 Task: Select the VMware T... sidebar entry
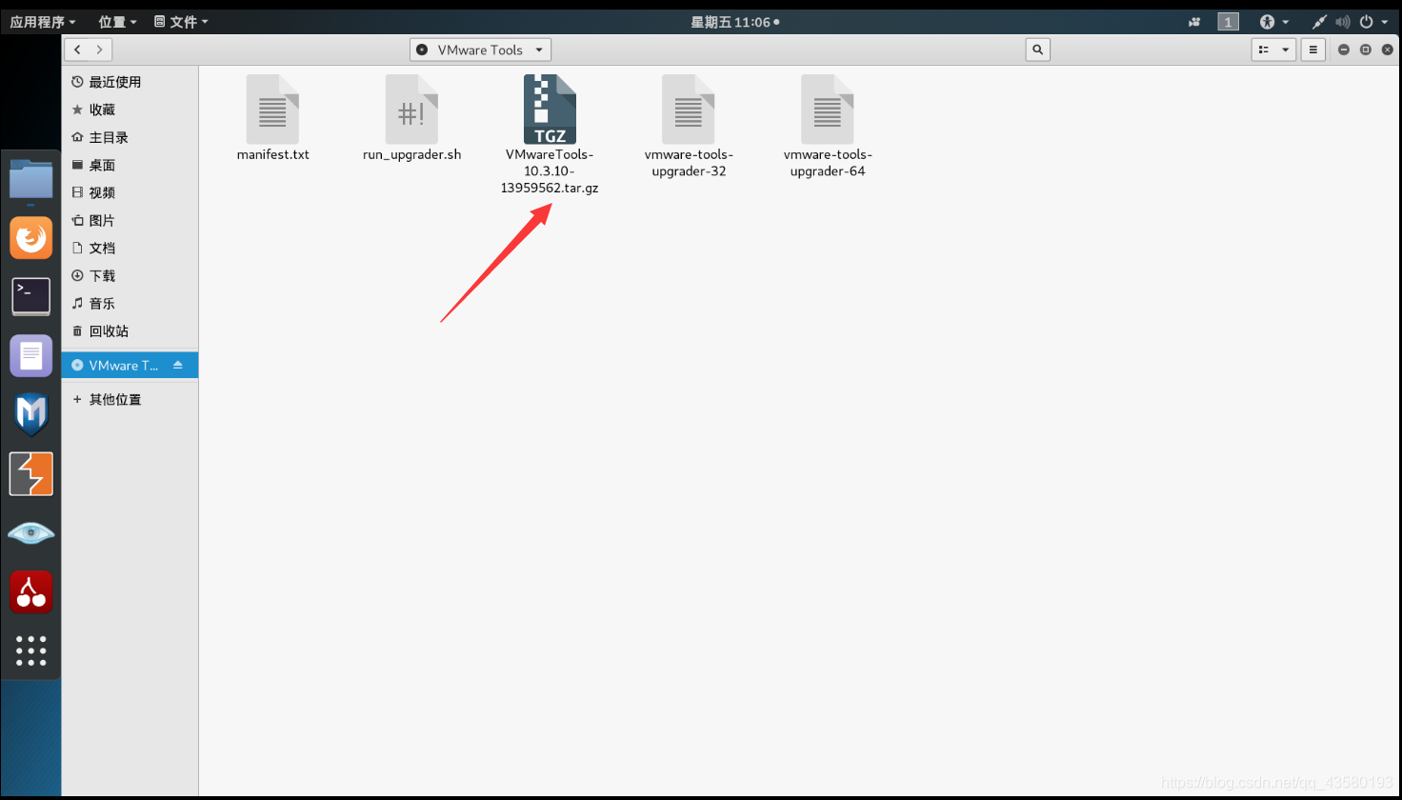(130, 365)
